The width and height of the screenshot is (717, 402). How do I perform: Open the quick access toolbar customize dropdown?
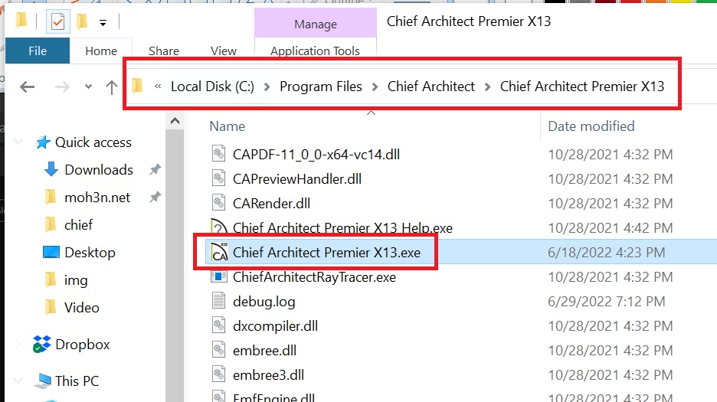coord(103,21)
